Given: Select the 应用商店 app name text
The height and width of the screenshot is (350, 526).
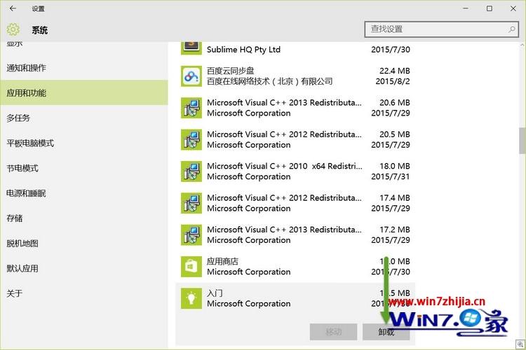Looking at the screenshot, I should coord(222,261).
